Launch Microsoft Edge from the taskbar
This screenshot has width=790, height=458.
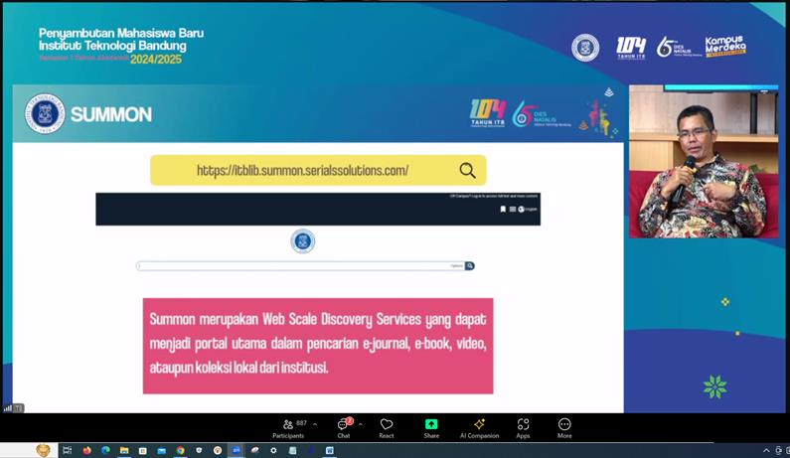pyautogui.click(x=105, y=450)
